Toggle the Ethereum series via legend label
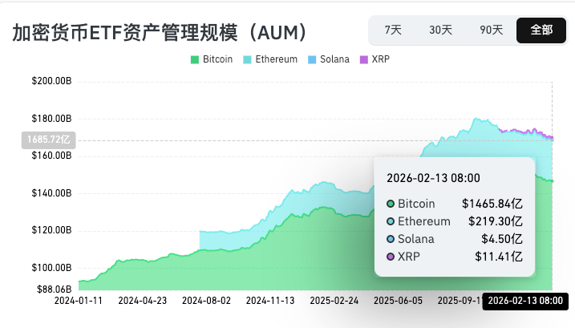Screen dimensions: 575x328 click(x=276, y=59)
